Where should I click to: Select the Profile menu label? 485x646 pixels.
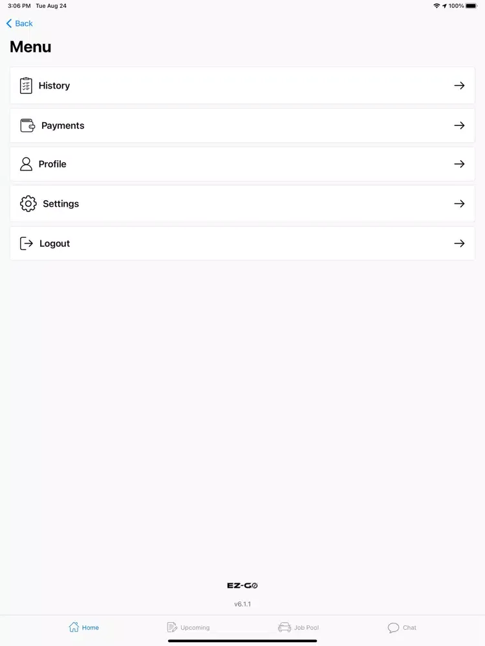(x=52, y=164)
